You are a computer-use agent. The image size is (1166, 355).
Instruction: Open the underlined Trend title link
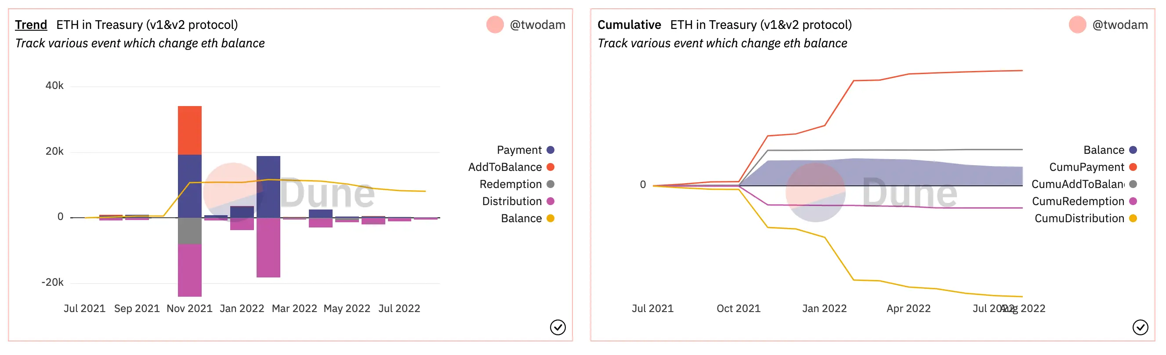pyautogui.click(x=31, y=25)
